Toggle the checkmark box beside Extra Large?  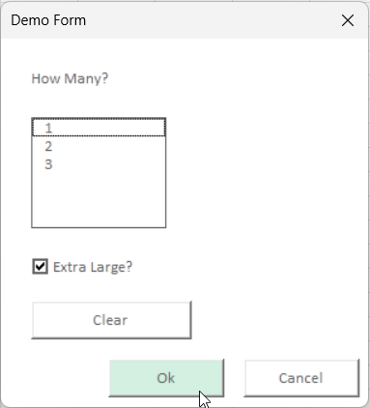coord(41,267)
